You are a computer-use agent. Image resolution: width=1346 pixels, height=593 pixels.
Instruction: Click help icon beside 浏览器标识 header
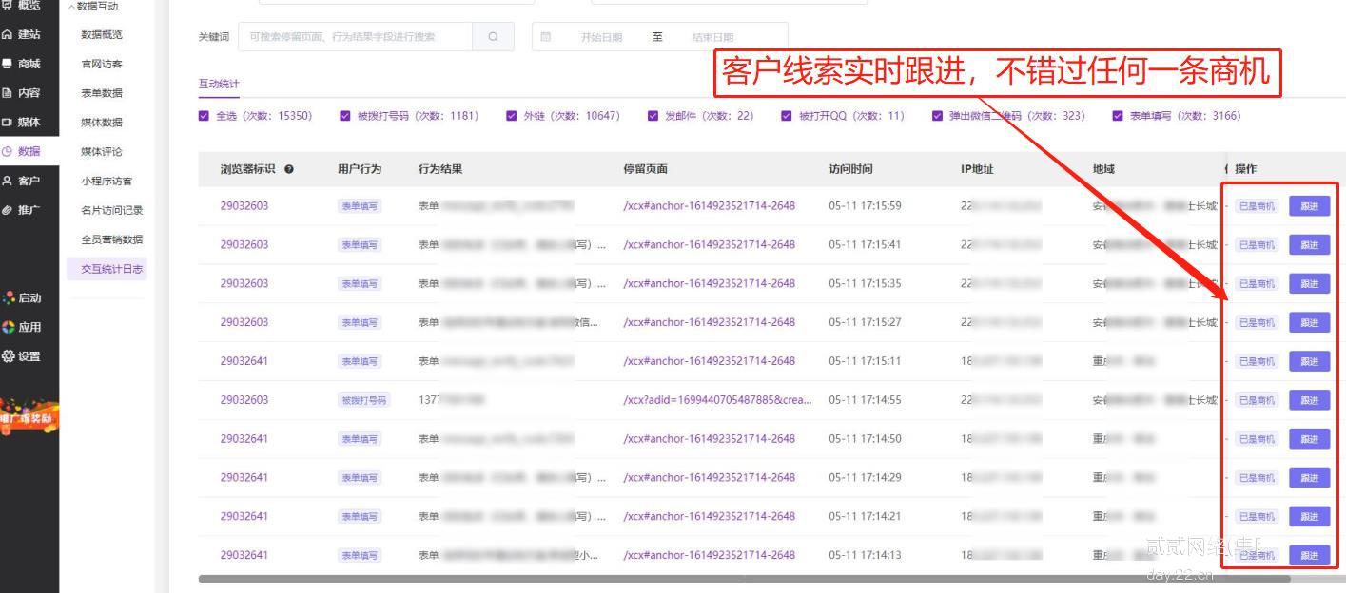point(289,169)
